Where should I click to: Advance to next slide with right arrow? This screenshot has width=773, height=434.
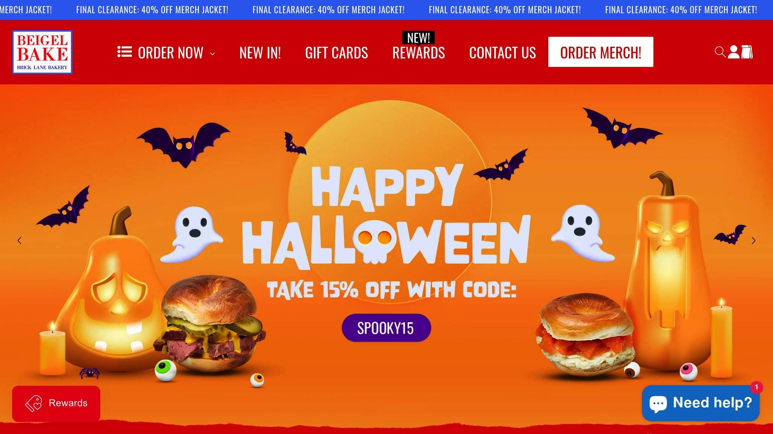click(x=753, y=240)
